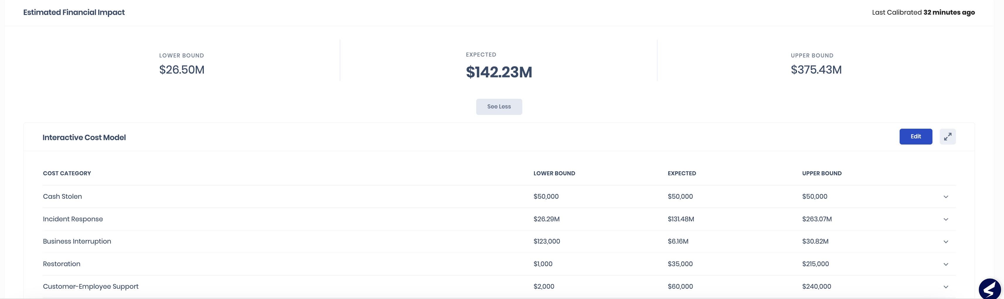The width and height of the screenshot is (1004, 299).
Task: Expand the Restoration row chevron
Action: pos(946,264)
